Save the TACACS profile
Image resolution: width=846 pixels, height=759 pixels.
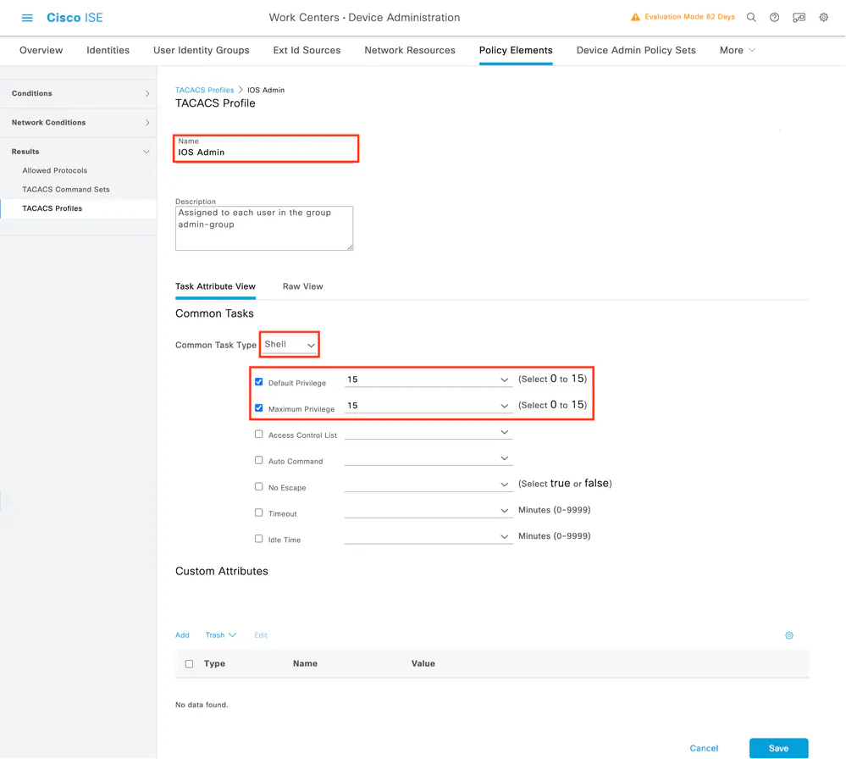778,749
